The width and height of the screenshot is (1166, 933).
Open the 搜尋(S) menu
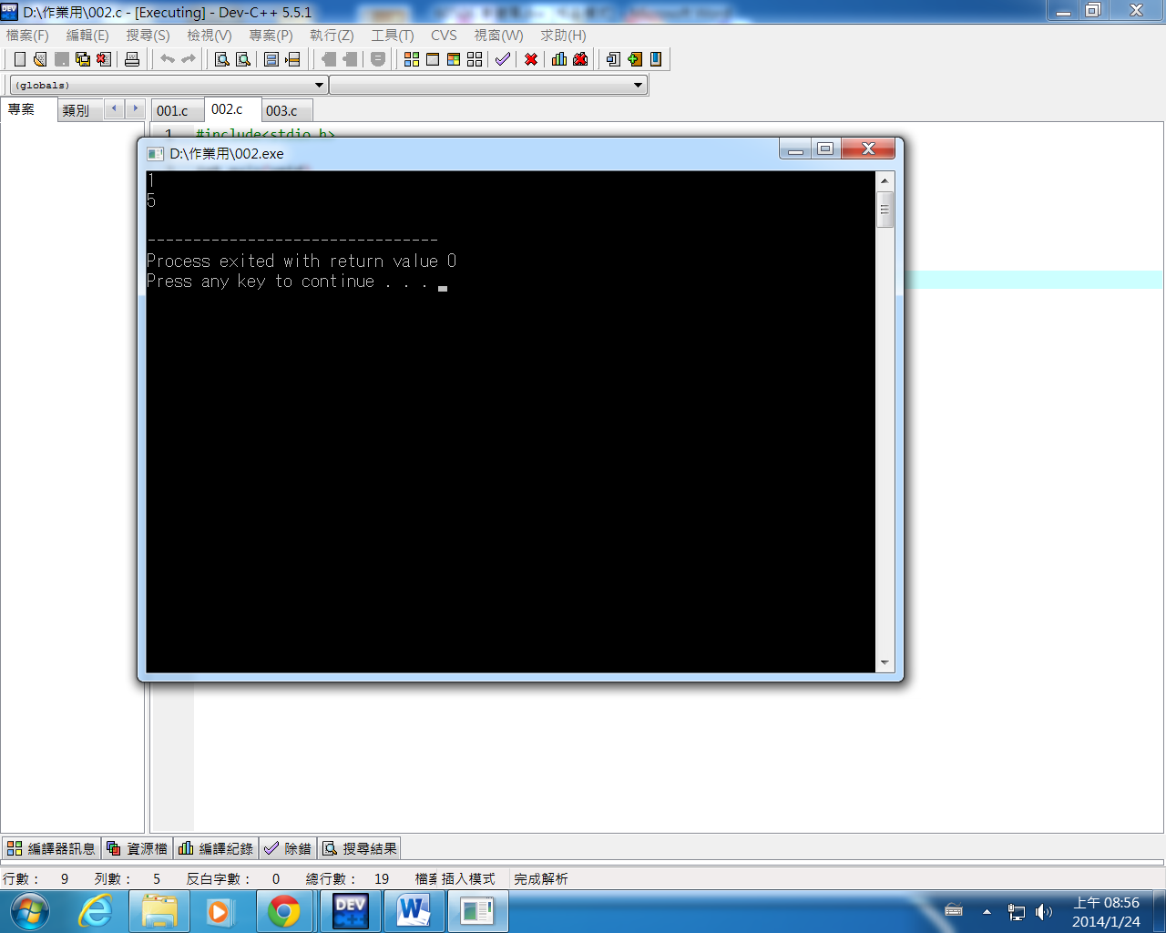(148, 36)
